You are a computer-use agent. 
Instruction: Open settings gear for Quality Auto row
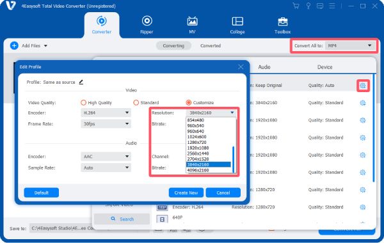click(363, 86)
